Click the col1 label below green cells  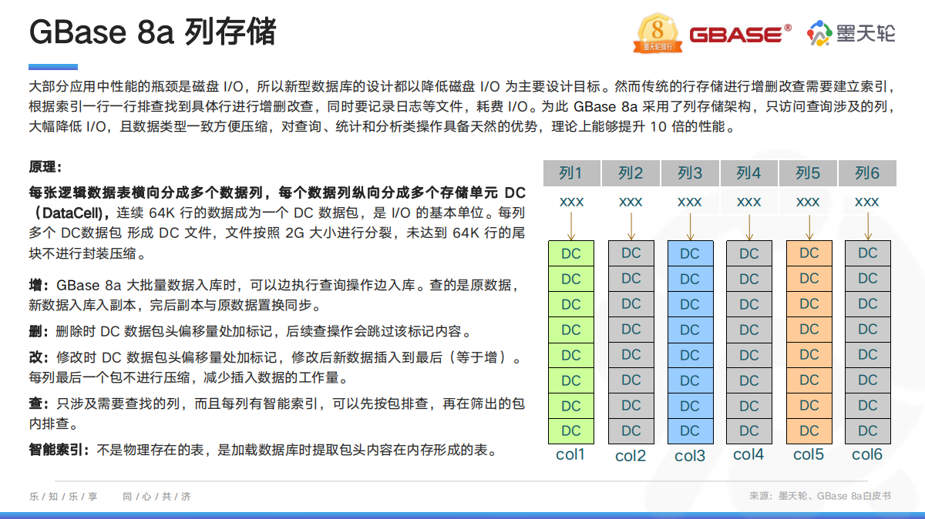571,455
